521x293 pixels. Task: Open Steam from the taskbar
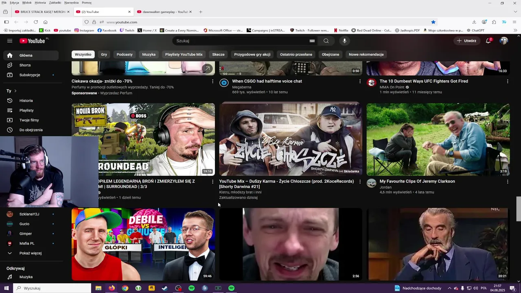[x=165, y=288]
